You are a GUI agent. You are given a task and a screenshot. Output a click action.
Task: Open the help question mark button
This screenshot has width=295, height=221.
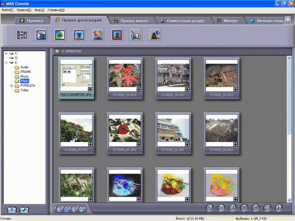pos(12,210)
